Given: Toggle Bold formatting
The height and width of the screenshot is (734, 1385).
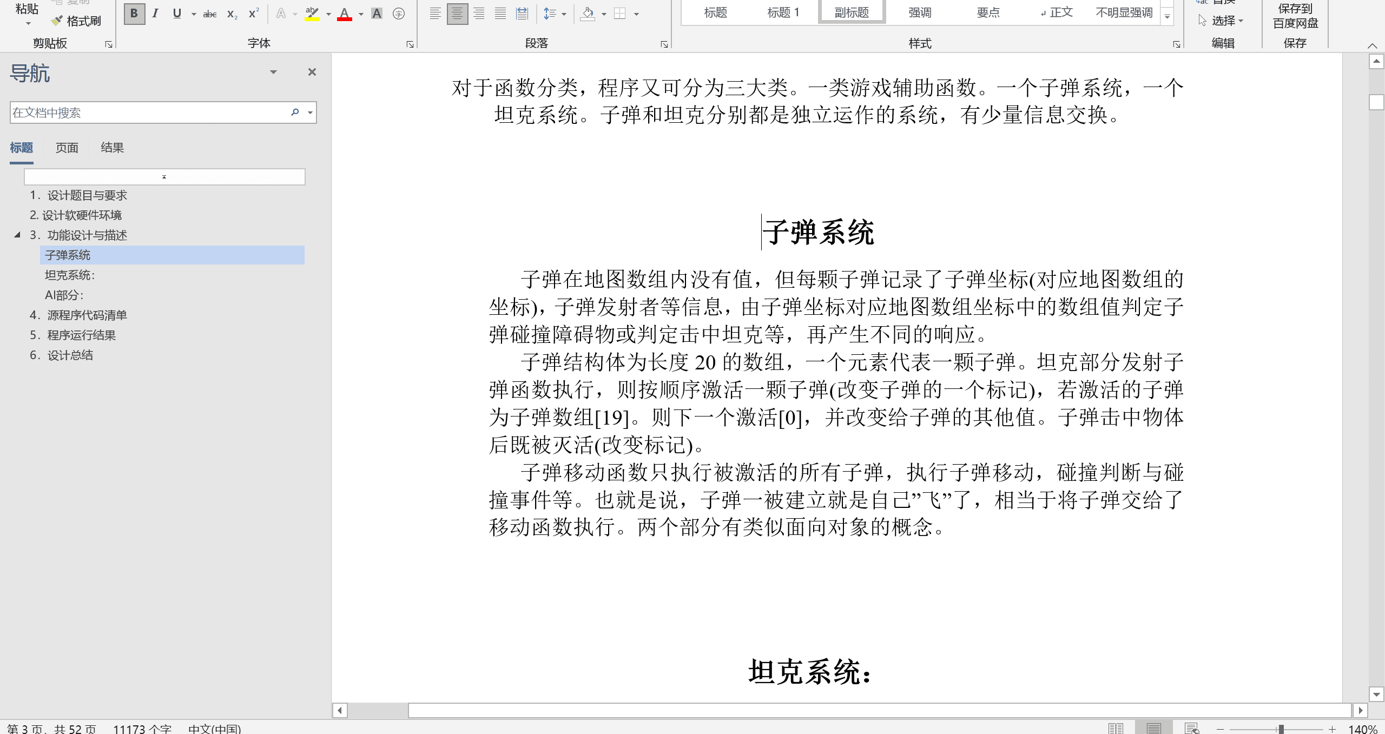Looking at the screenshot, I should click(x=134, y=14).
